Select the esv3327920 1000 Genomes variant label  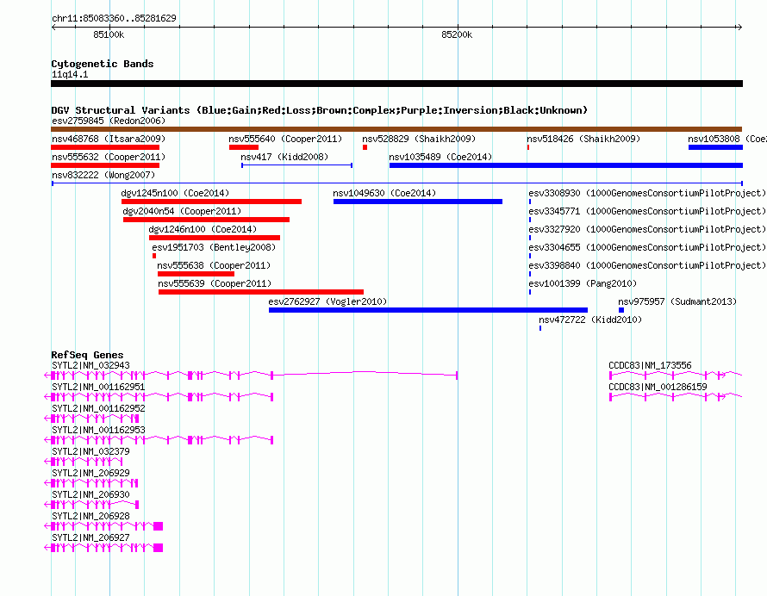[x=647, y=229]
